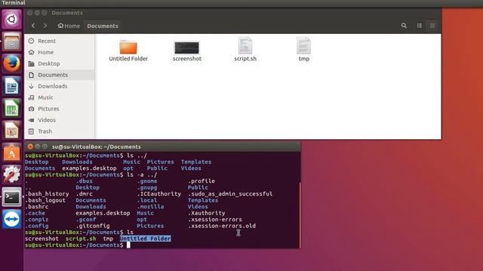483x271 pixels.
Task: Launch LibreOffice Calc from the dock
Action: click(x=12, y=108)
